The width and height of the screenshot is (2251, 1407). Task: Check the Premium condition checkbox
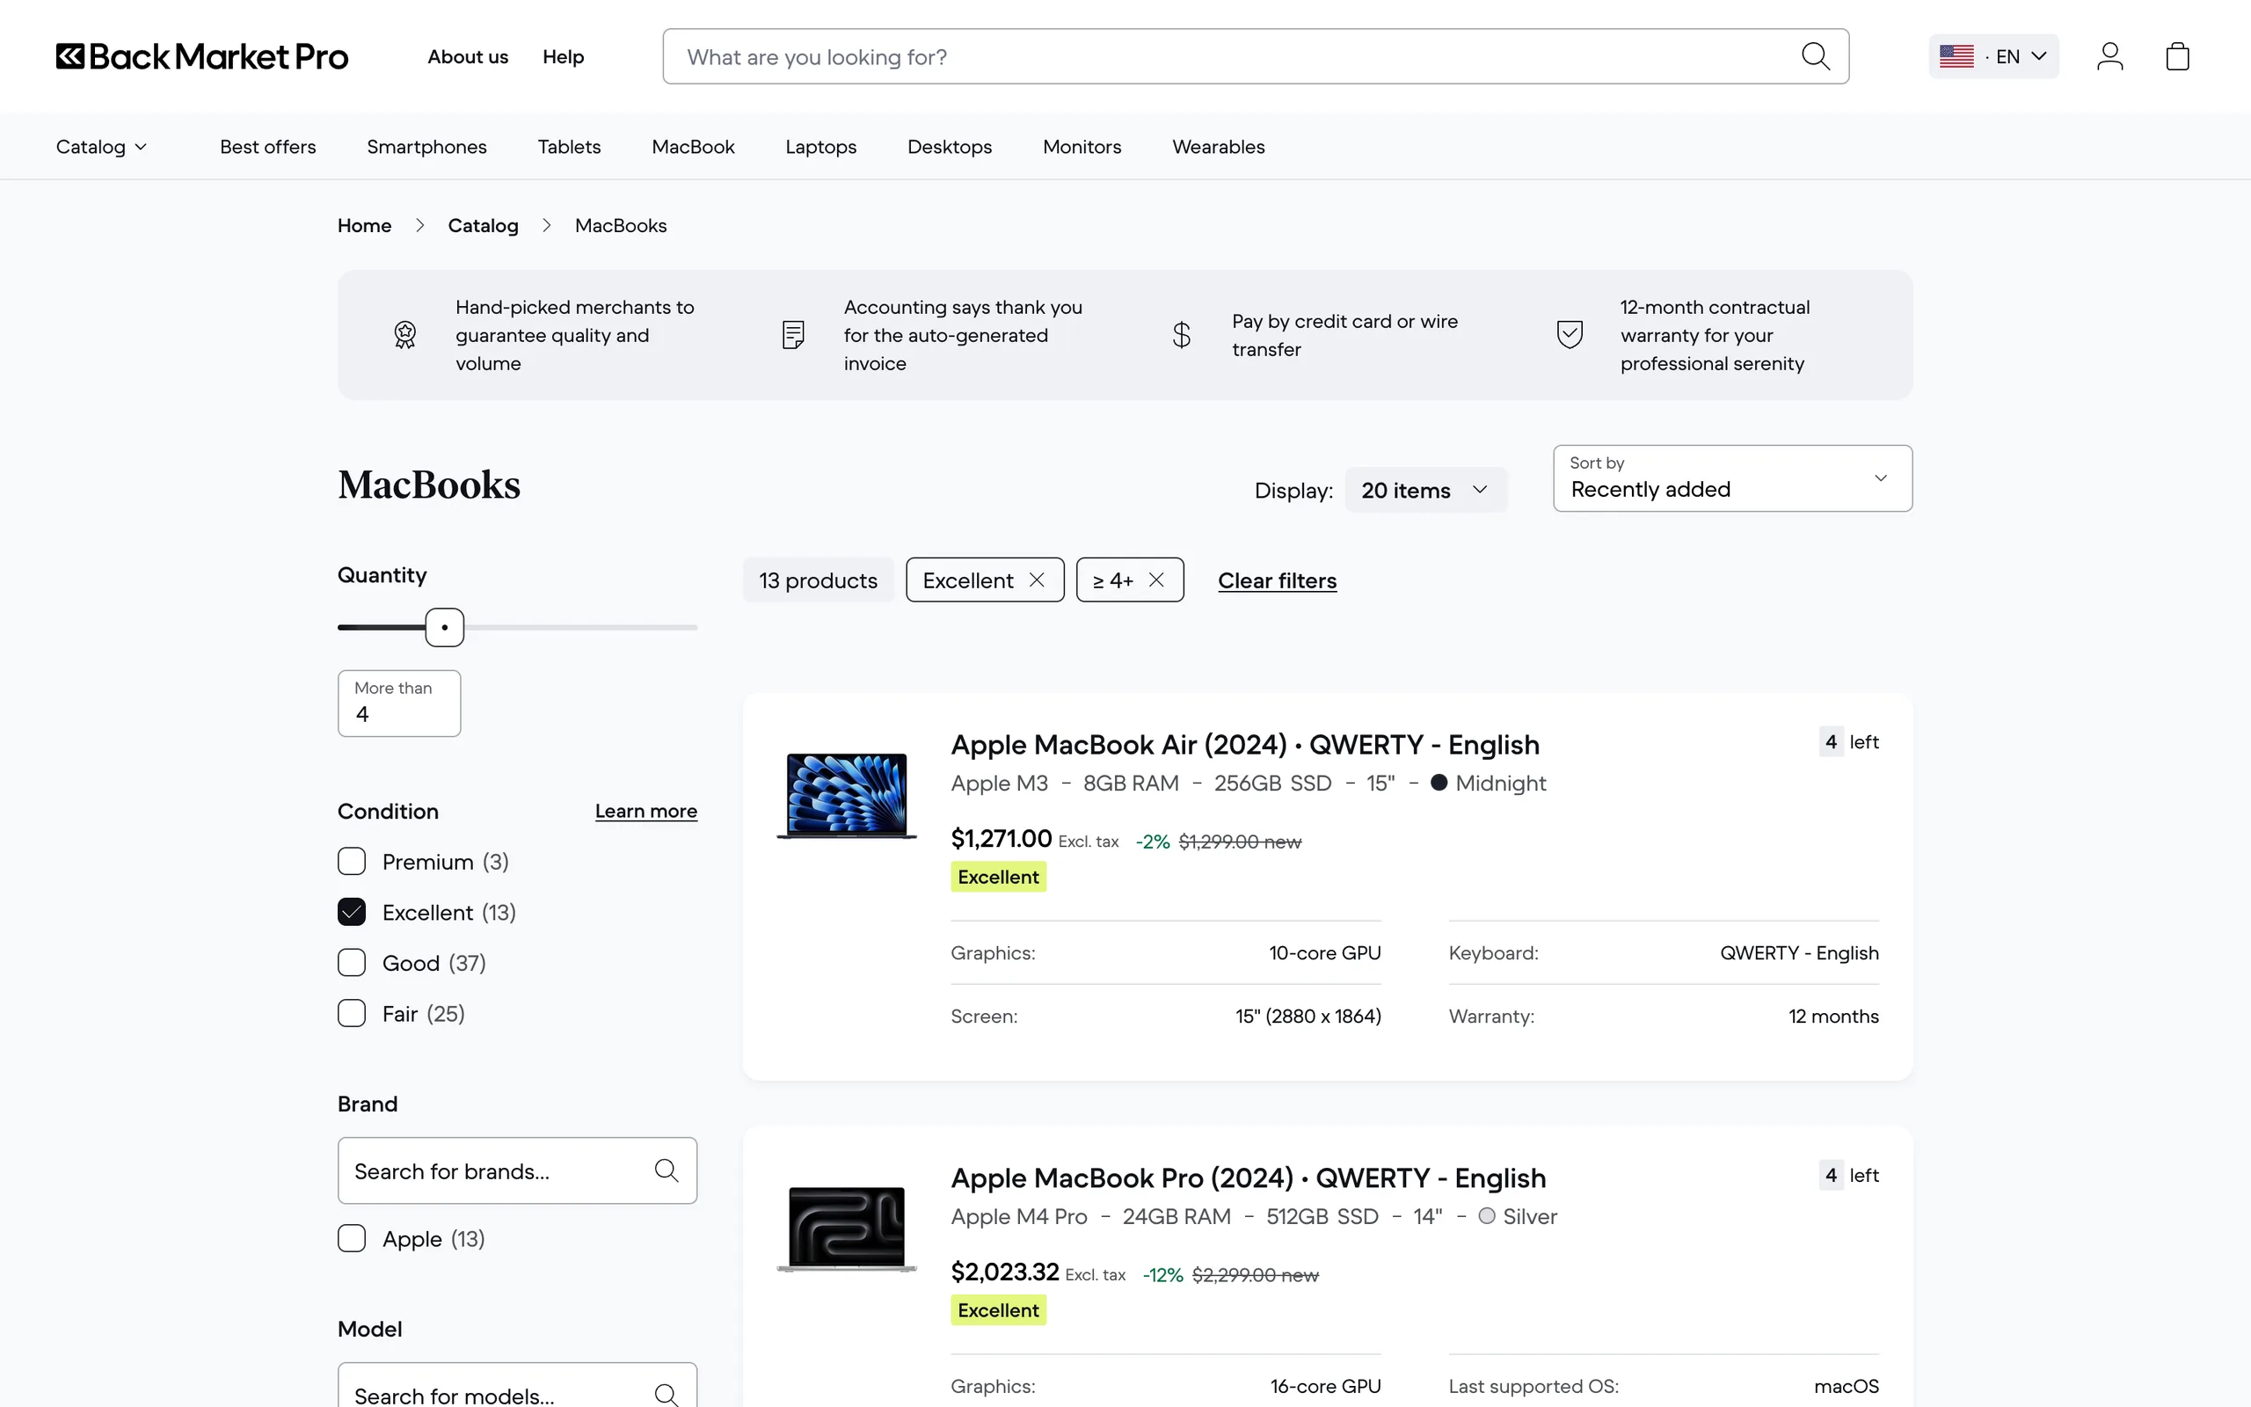352,862
